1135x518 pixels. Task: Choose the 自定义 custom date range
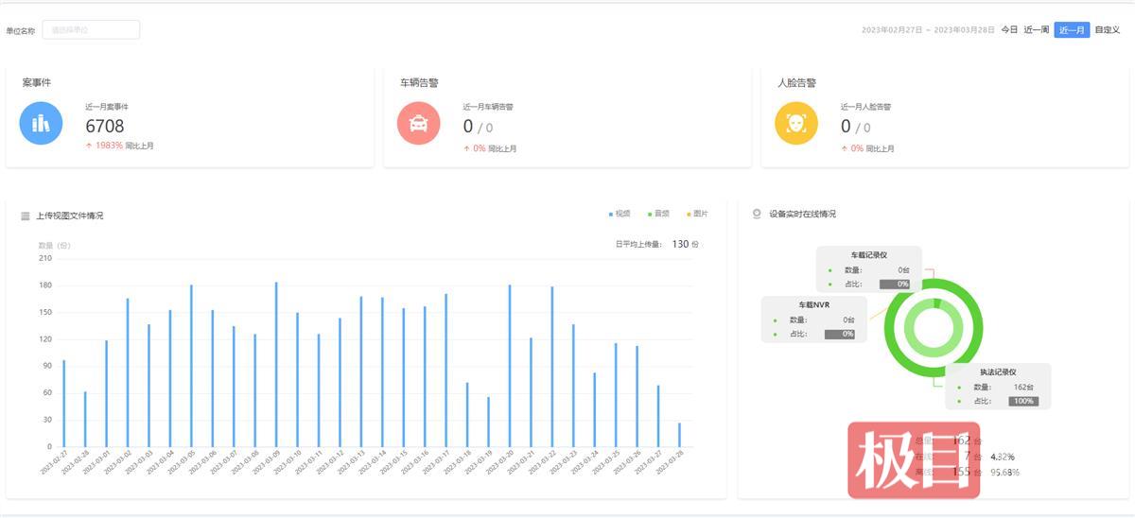tap(1107, 30)
